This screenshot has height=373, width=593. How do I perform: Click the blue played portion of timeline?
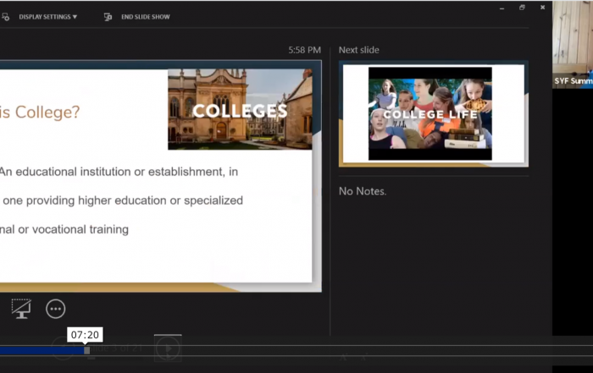[41, 350]
